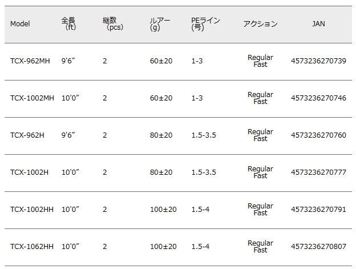Select model name TCX-962MH
The image size is (356, 269).
[30, 61]
